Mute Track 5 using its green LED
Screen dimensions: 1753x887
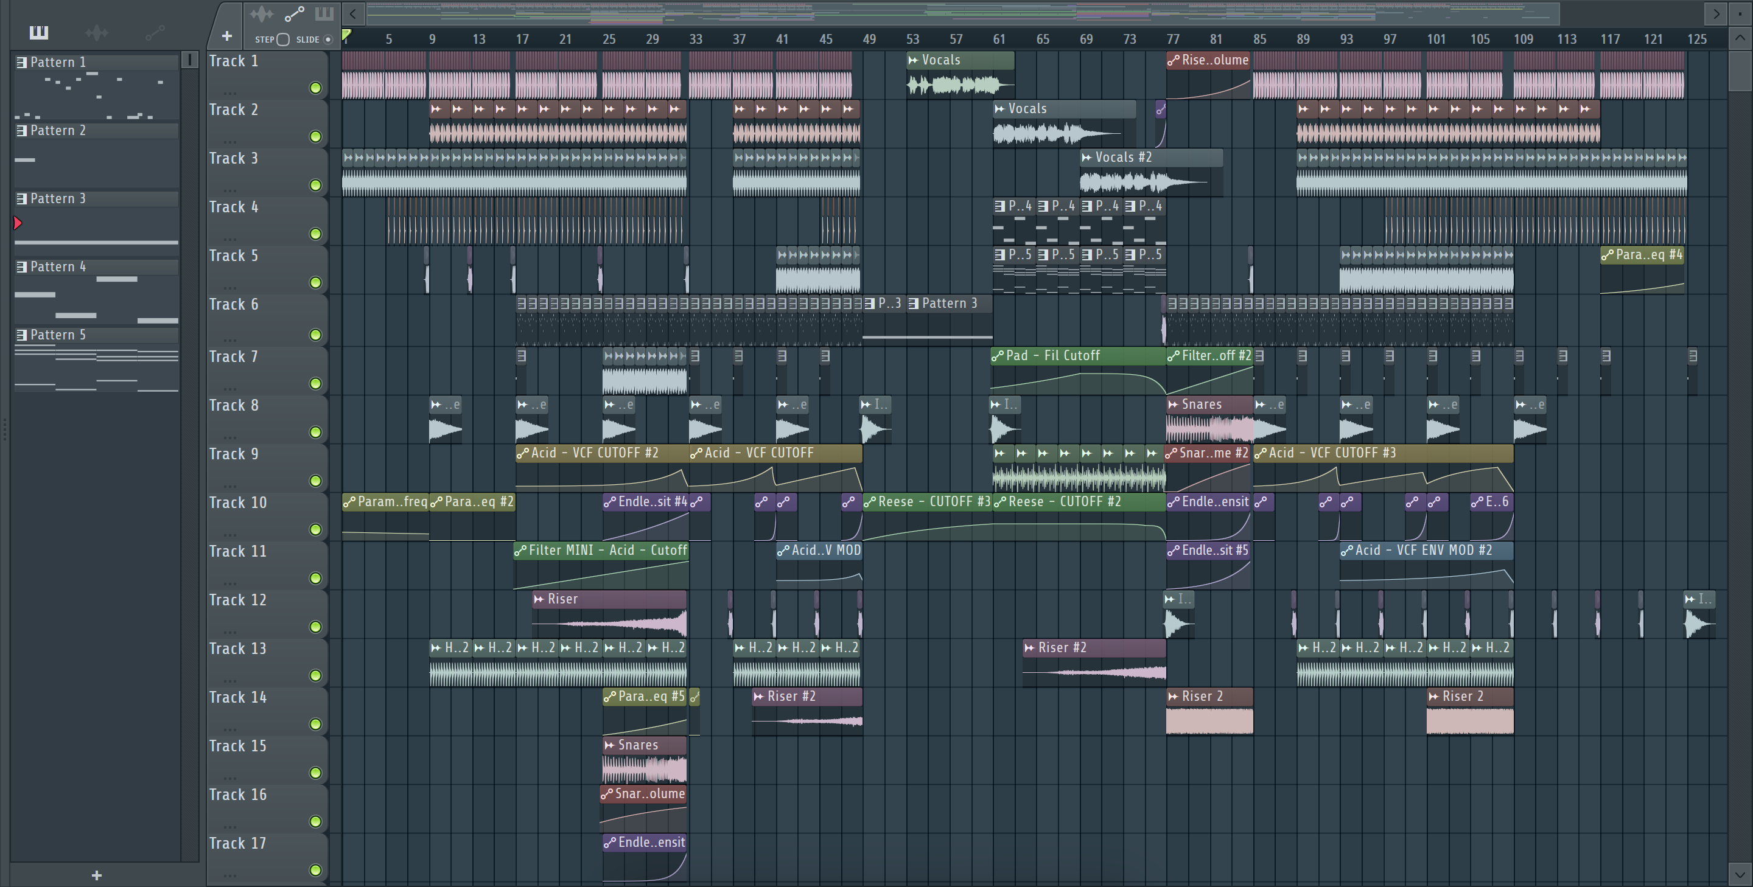[315, 282]
